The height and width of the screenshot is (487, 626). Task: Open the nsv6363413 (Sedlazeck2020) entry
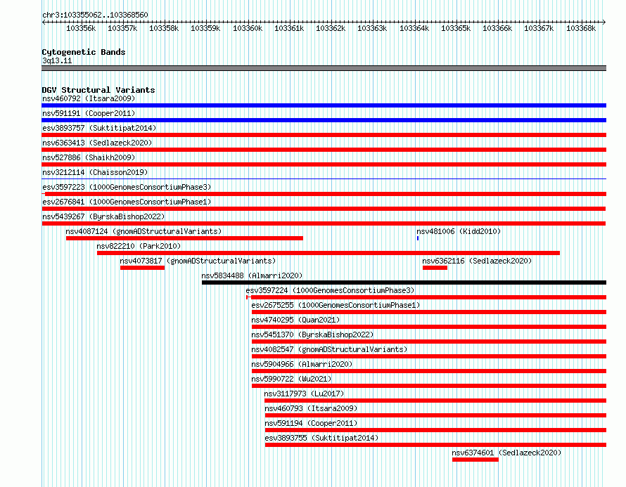click(x=97, y=143)
